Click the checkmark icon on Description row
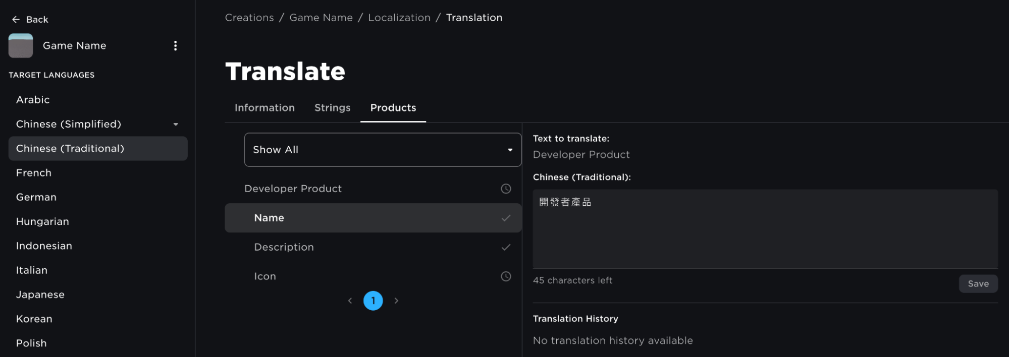Image resolution: width=1009 pixels, height=357 pixels. coord(505,247)
